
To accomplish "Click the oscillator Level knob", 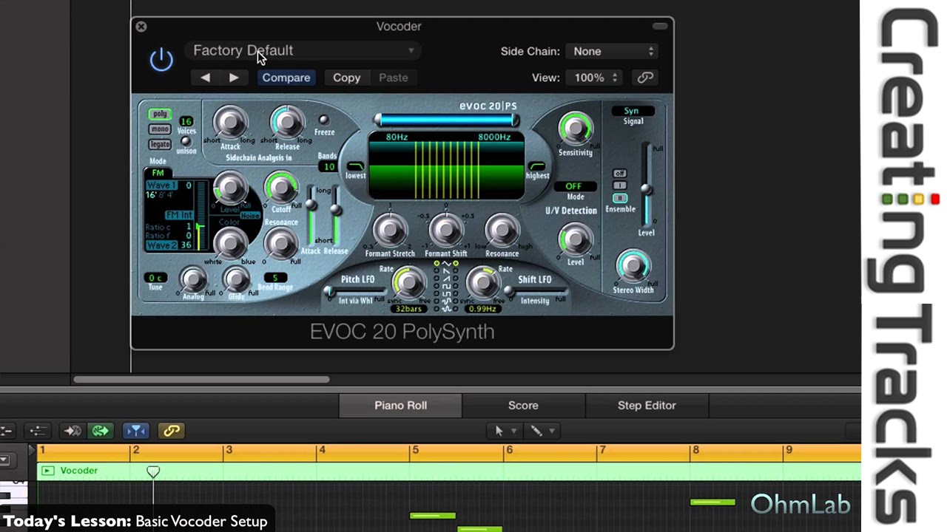I will pyautogui.click(x=231, y=189).
